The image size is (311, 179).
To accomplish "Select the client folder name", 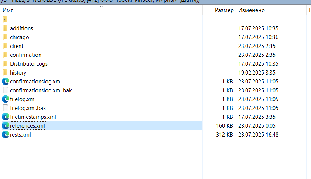I will [x=17, y=46].
